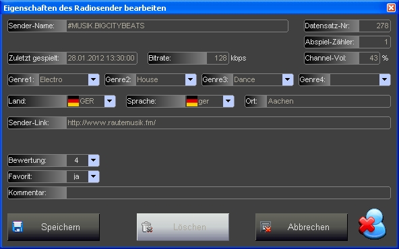Save the station with Speichern
Viewport: 399px width, 249px height.
(x=53, y=227)
